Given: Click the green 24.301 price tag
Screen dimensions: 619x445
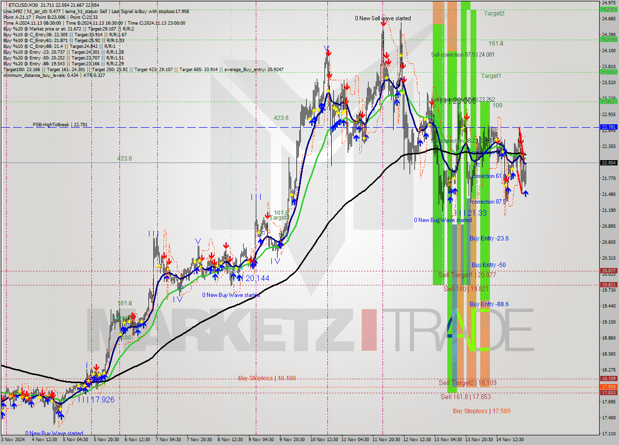Looking at the screenshot, I should coord(609,40).
